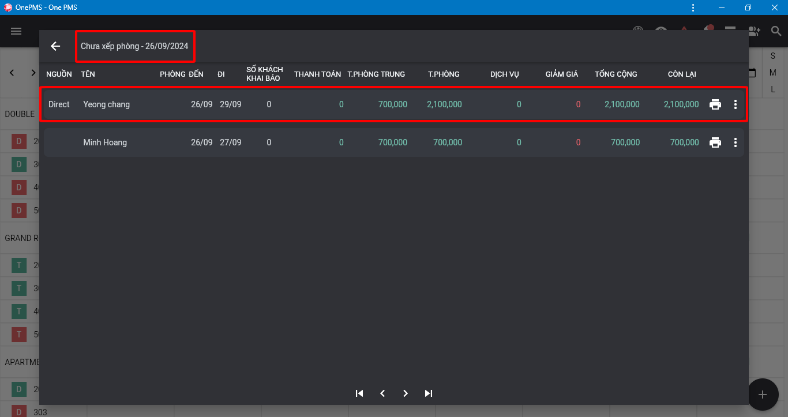Click the 29/09 departure date

tap(231, 104)
